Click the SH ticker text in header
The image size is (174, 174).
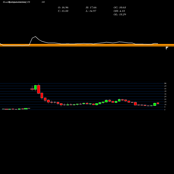point(43,2)
